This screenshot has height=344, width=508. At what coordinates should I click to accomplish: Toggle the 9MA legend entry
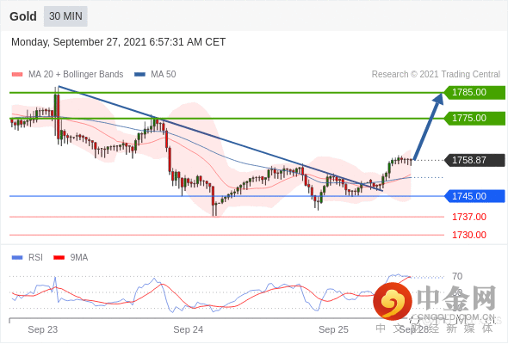(x=71, y=257)
